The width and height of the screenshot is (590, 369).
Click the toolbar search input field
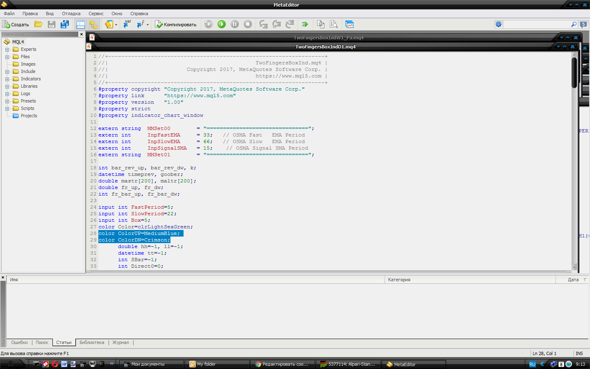tap(538, 25)
